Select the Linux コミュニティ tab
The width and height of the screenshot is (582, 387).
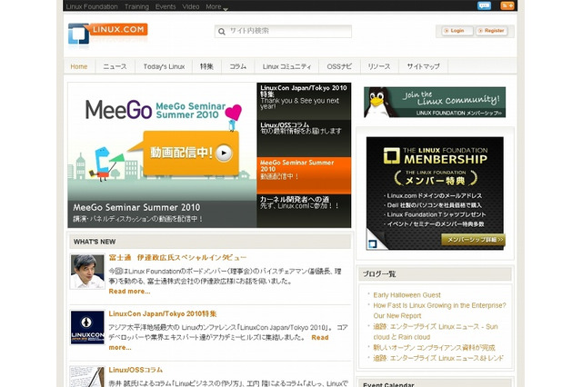point(287,66)
